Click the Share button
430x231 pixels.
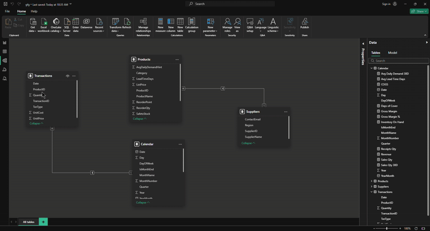[419, 11]
